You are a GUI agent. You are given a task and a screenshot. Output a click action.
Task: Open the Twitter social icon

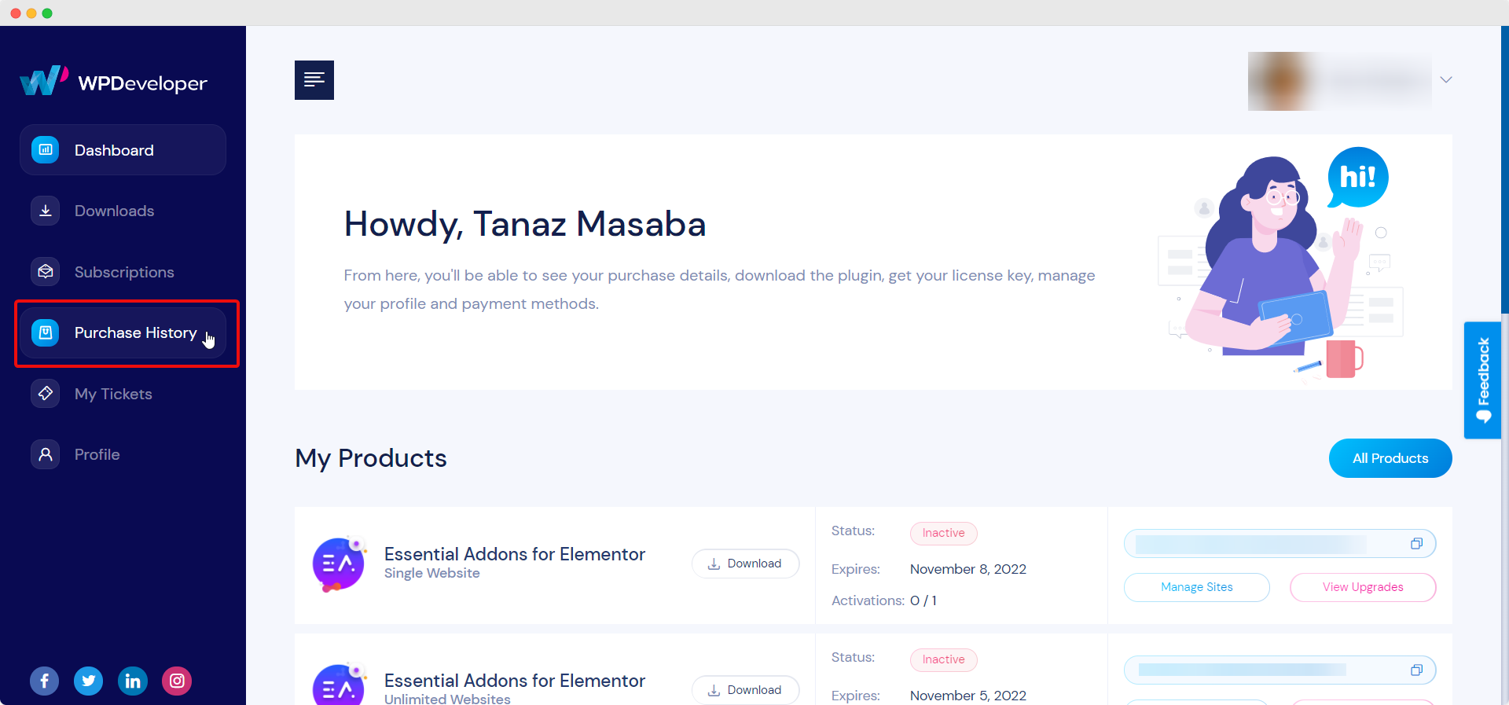click(x=89, y=681)
